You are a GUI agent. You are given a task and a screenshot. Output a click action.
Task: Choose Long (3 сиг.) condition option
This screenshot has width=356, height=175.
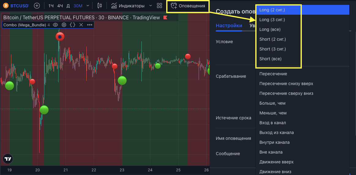pyautogui.click(x=302, y=20)
